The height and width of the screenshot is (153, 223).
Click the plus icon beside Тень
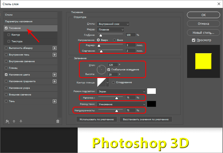(x=54, y=101)
